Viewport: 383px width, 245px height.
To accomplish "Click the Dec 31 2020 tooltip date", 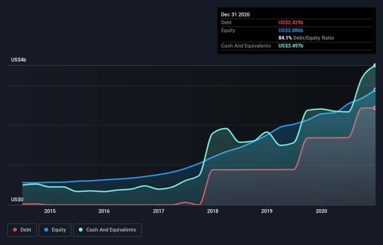I will coord(235,14).
